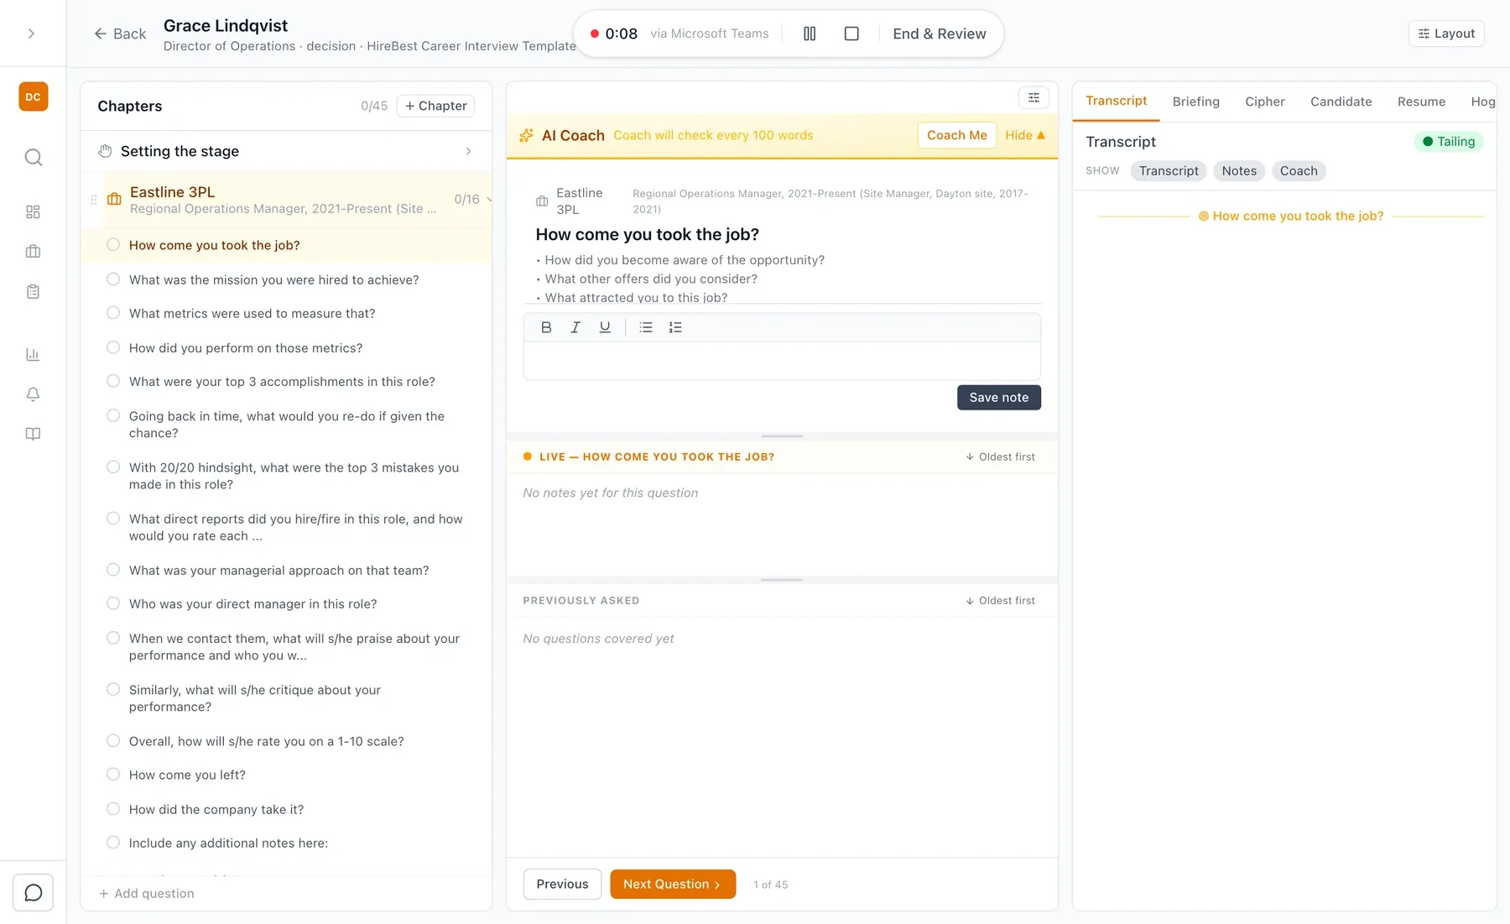The height and width of the screenshot is (924, 1510).
Task: Toggle the Transcript show filter chip
Action: [1169, 170]
